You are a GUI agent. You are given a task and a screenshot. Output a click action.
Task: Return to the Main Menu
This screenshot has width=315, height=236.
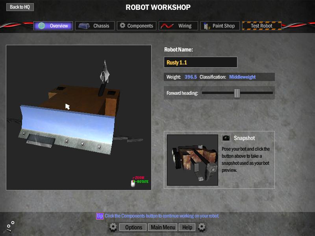pos(163,227)
